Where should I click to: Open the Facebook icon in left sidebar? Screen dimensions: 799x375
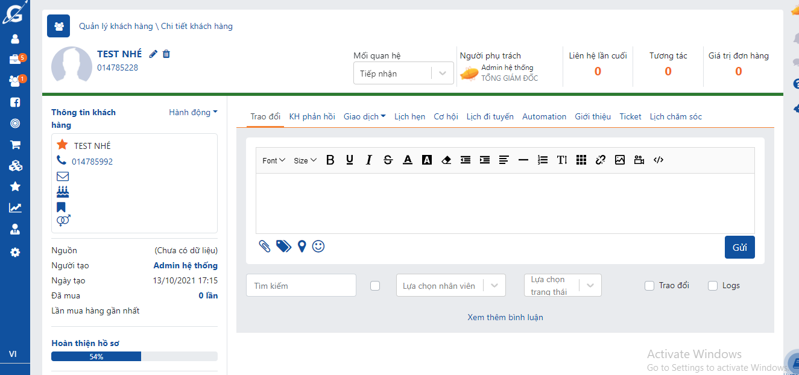15,102
